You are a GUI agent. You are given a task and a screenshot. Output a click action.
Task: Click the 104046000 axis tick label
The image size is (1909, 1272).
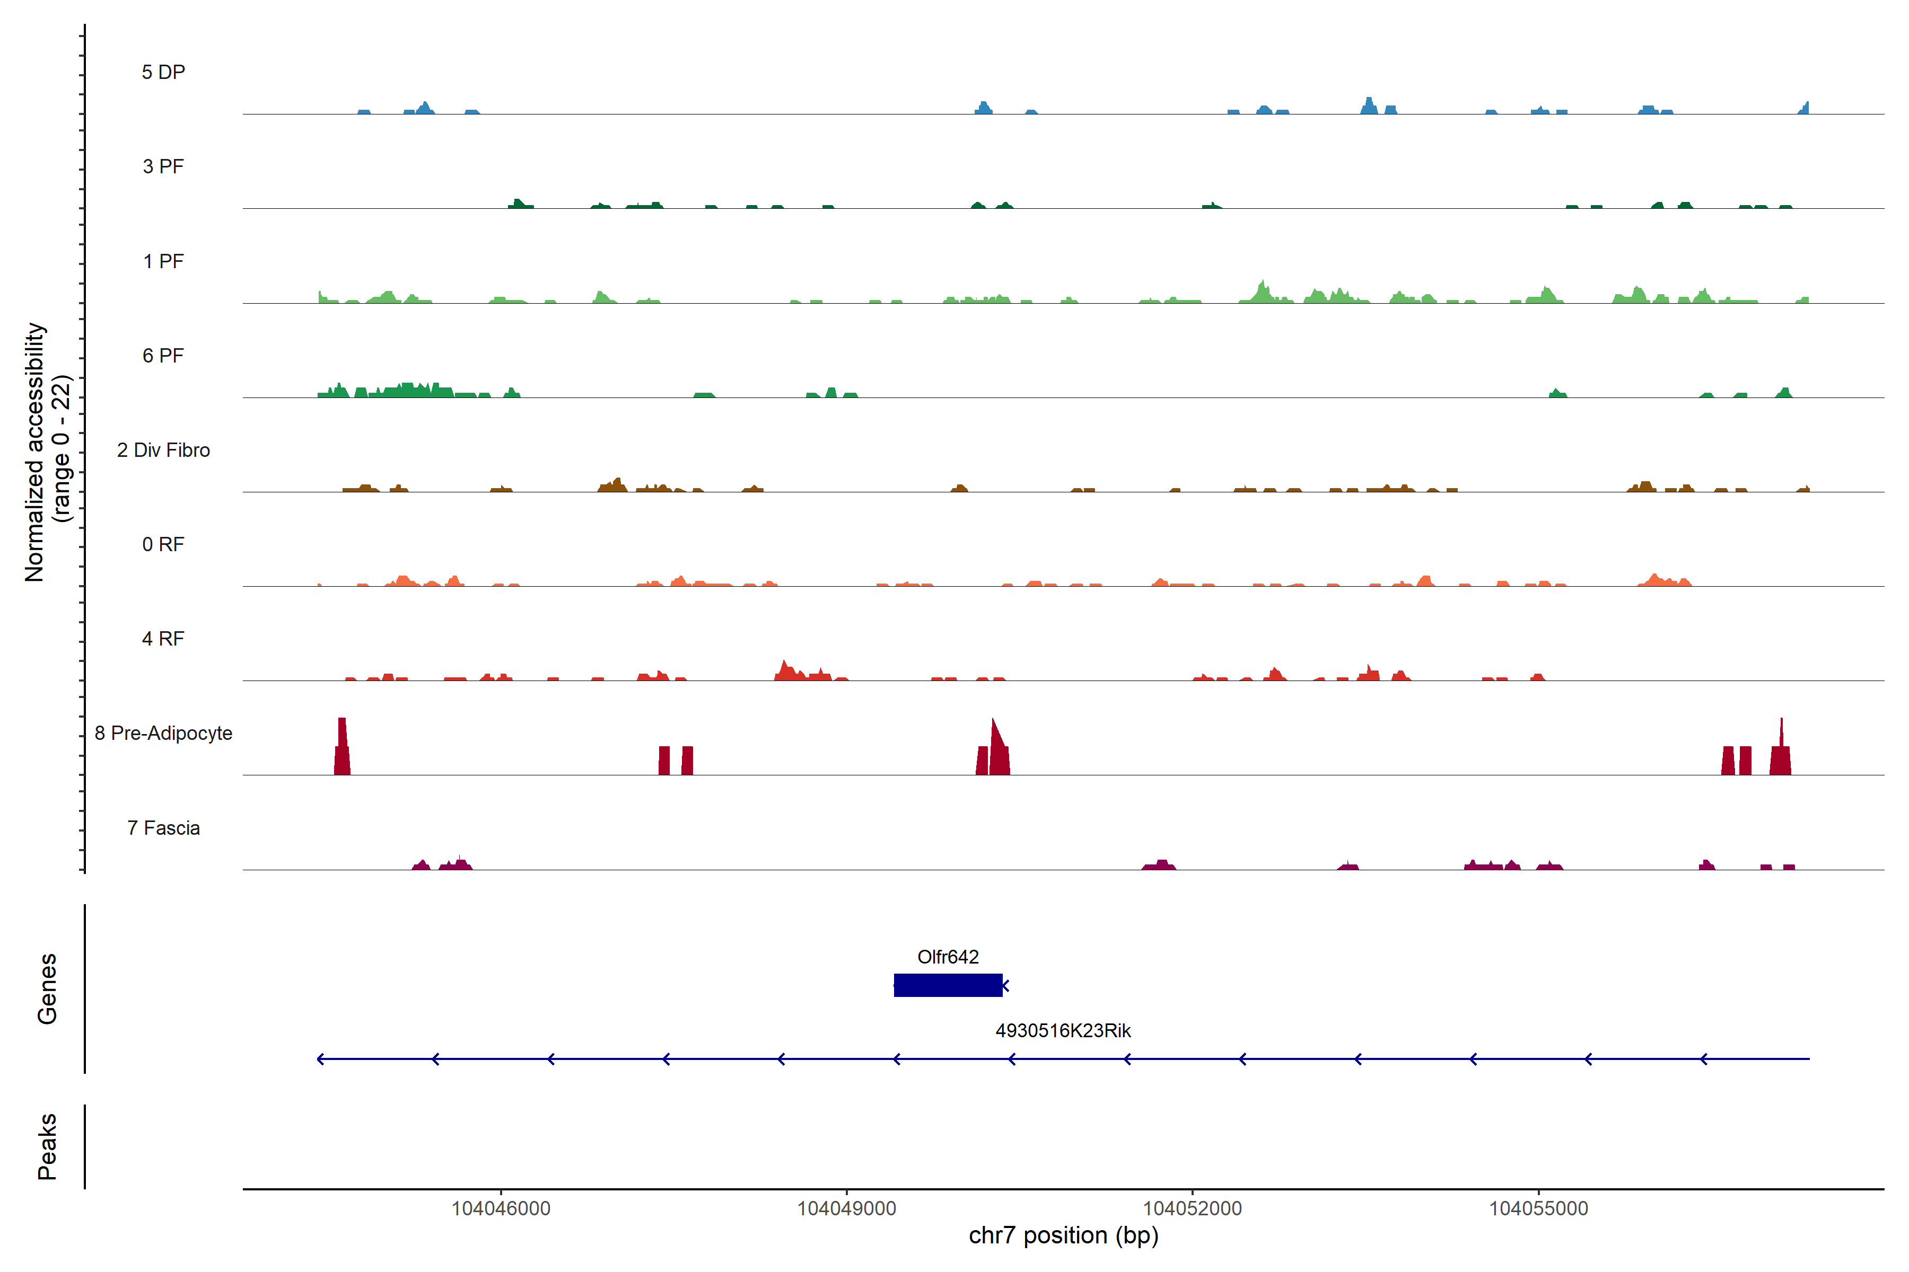(501, 1208)
